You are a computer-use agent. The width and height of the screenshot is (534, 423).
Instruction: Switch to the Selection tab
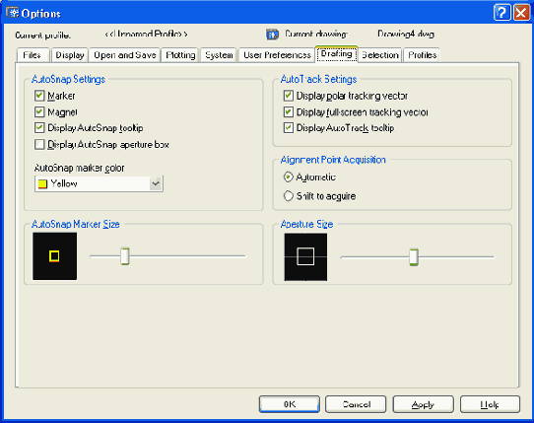pos(380,55)
